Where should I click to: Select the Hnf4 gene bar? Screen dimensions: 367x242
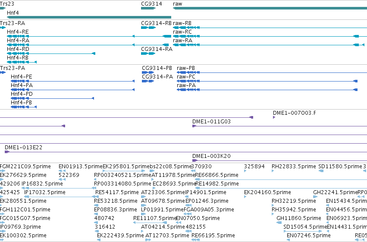pyautogui.click(x=89, y=17)
